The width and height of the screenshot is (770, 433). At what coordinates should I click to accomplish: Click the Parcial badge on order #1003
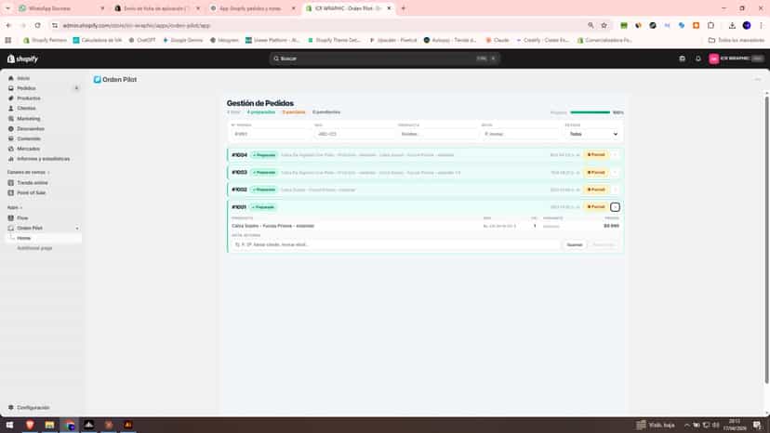click(x=596, y=172)
